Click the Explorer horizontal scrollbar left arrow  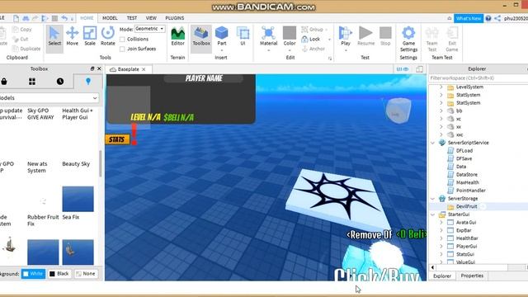[x=432, y=267]
